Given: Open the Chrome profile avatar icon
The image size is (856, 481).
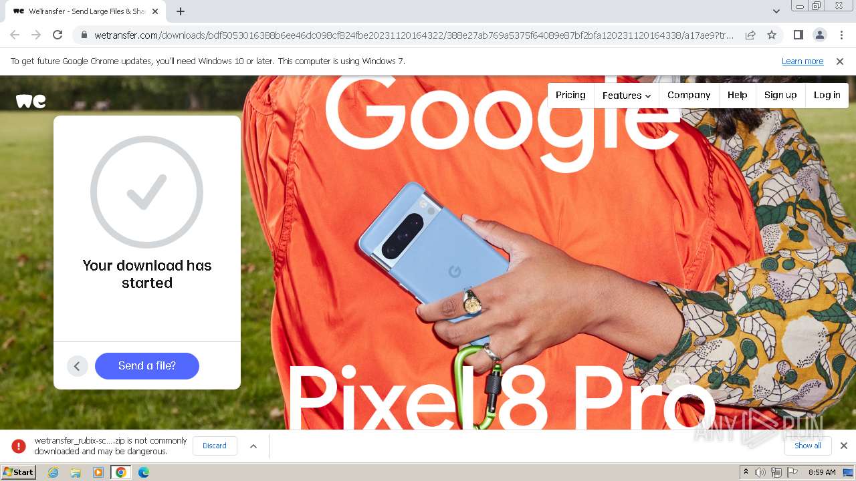Looking at the screenshot, I should coord(819,35).
